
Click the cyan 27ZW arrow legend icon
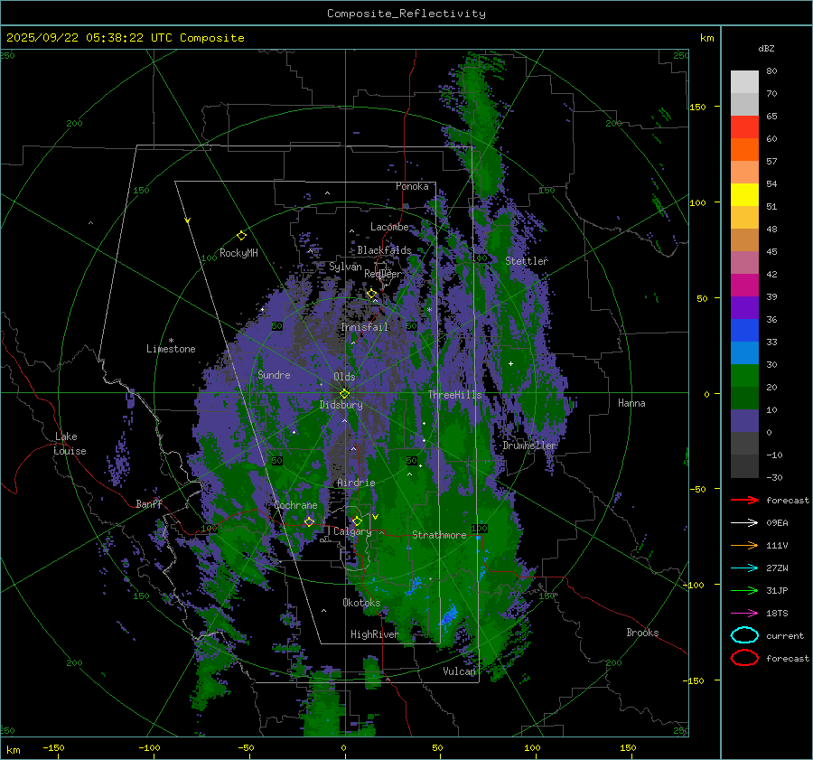(x=744, y=568)
